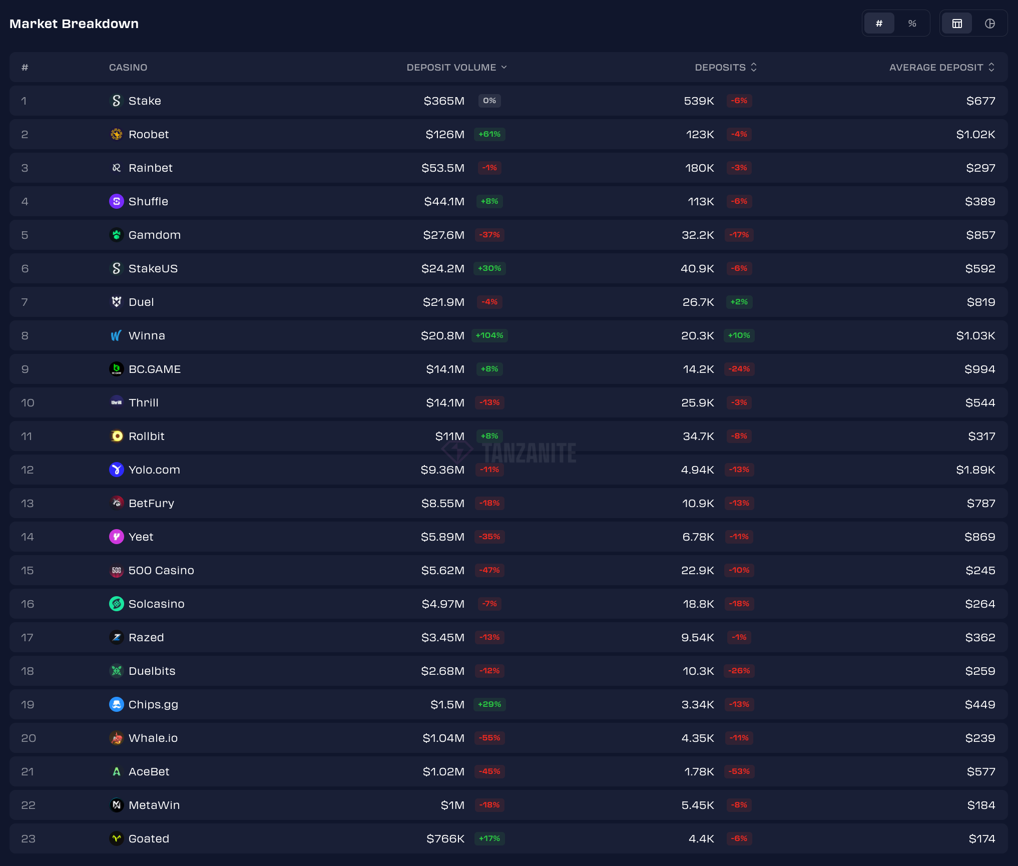1018x866 pixels.
Task: Click the Casino column header
Action: coord(128,67)
